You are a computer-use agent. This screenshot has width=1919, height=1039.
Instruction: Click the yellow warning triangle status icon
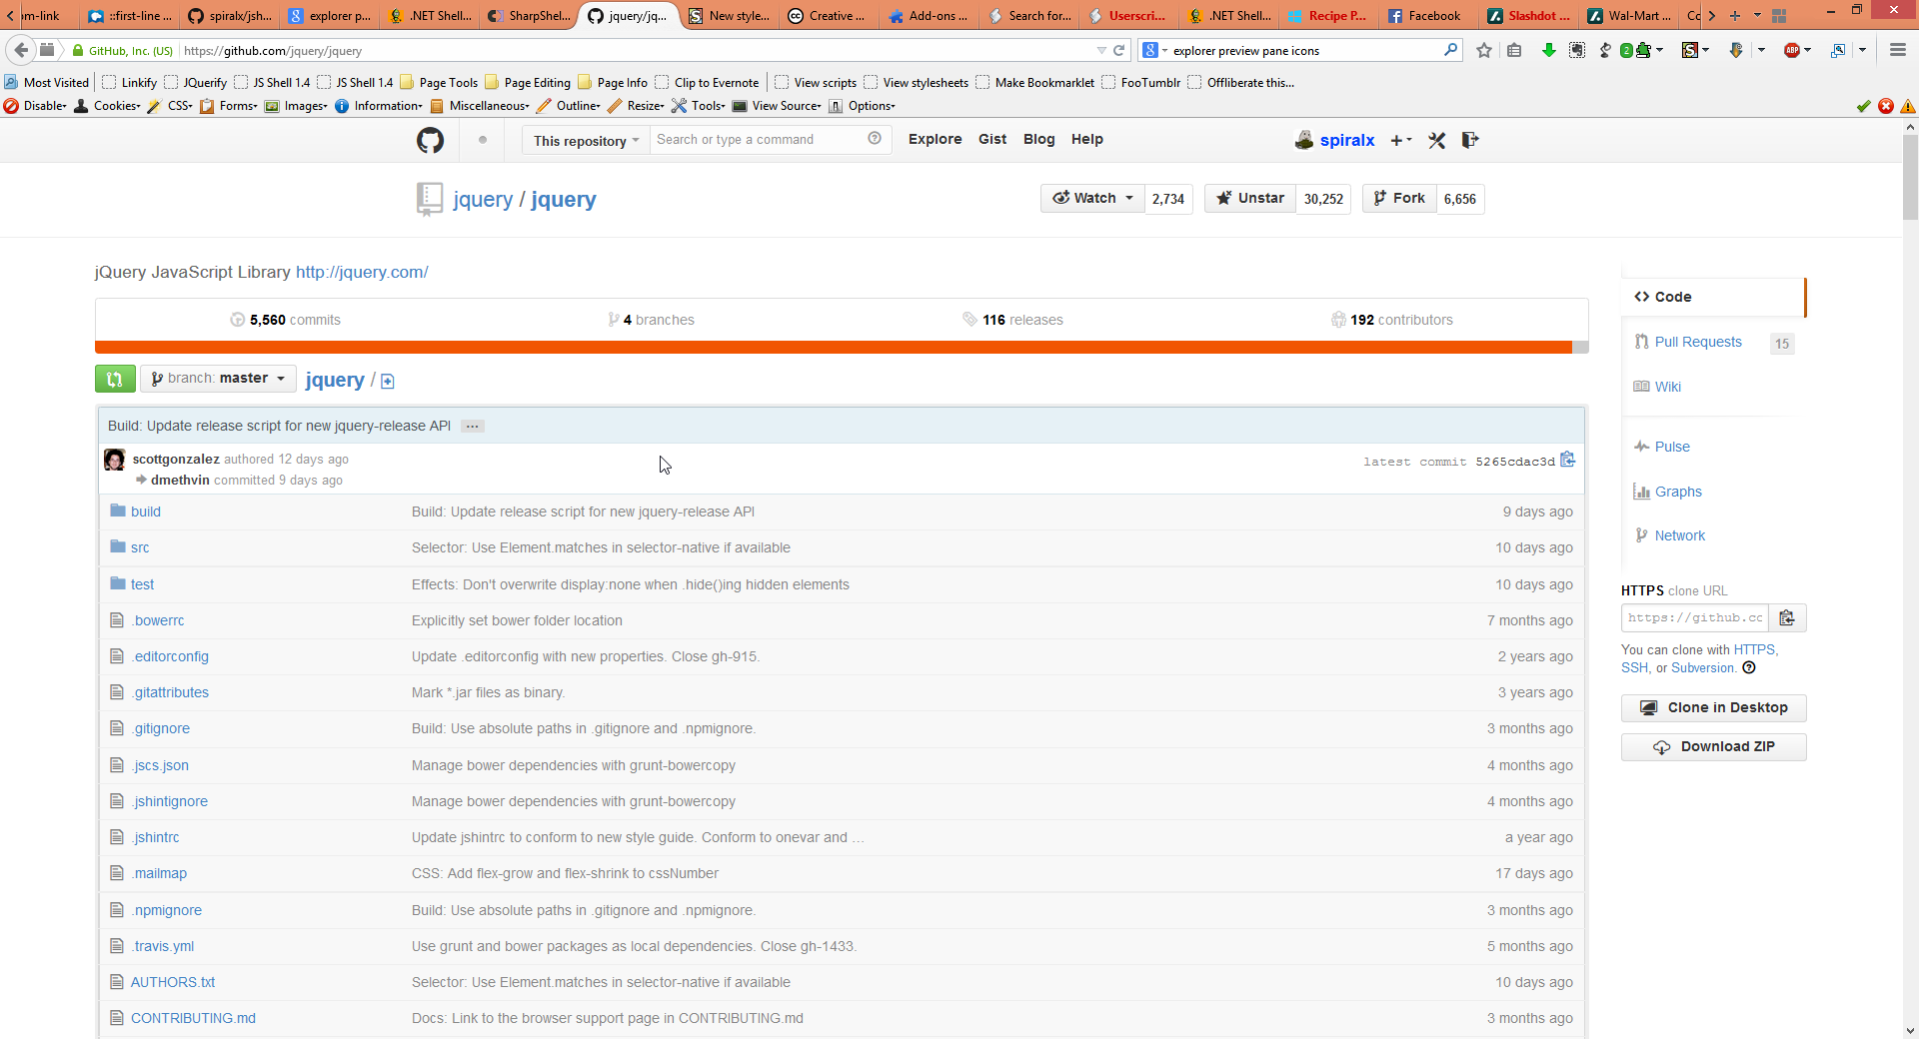click(x=1908, y=106)
